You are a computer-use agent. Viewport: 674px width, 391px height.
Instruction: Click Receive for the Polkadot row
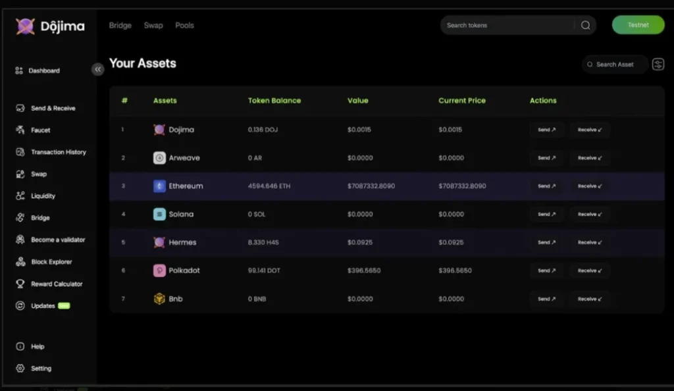coord(590,271)
